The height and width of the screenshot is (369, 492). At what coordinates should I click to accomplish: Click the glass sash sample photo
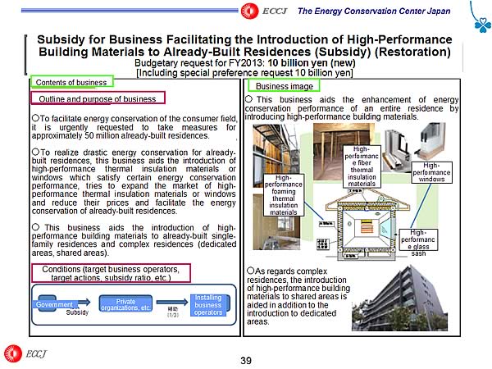[x=430, y=140]
